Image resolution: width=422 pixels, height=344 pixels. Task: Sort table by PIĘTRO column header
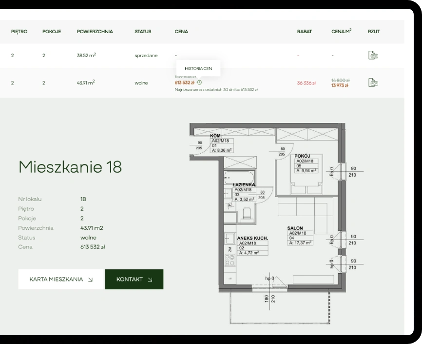tap(19, 32)
